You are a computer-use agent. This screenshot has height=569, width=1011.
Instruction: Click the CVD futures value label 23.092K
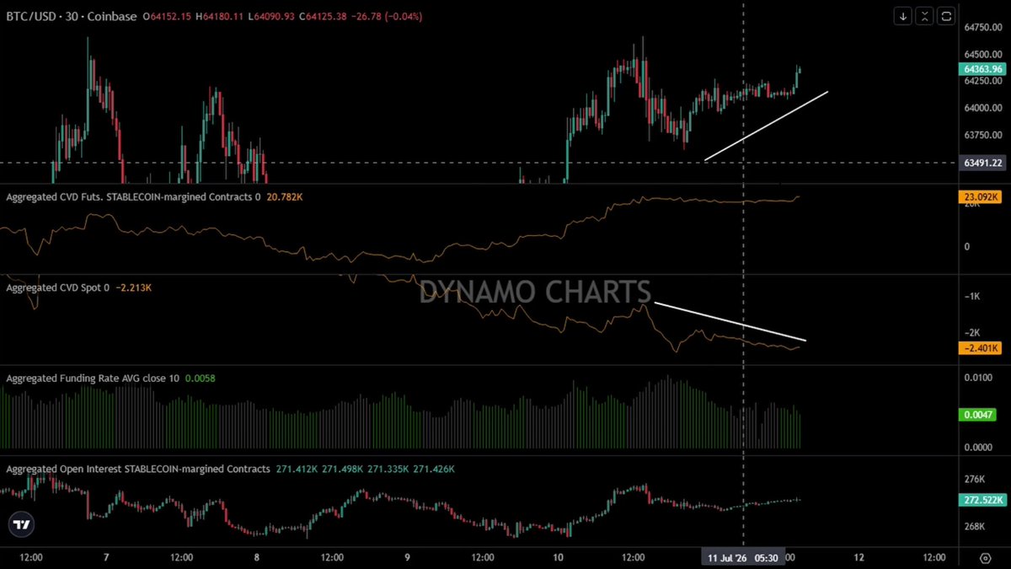pos(981,197)
